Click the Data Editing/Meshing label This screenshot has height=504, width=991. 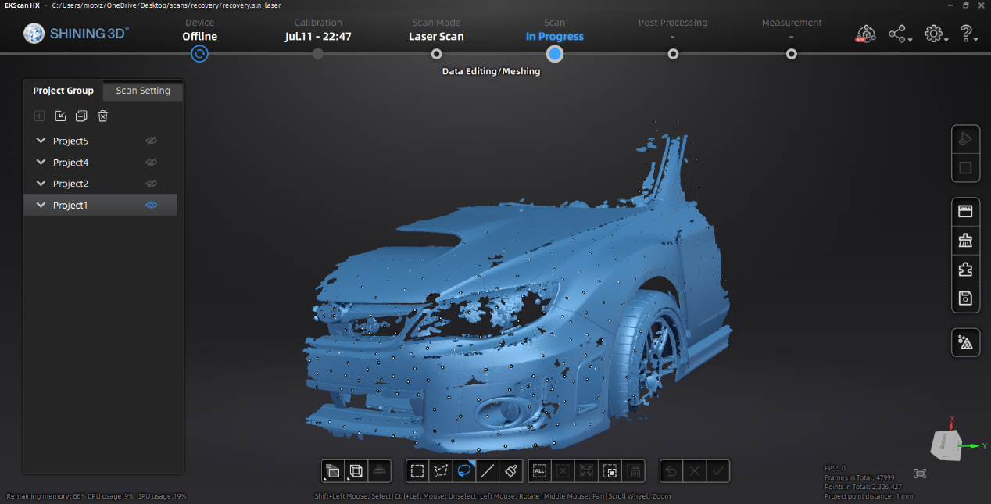(x=491, y=70)
